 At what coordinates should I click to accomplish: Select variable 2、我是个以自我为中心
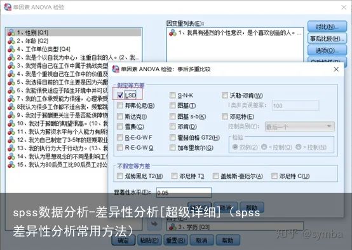(x=74, y=57)
